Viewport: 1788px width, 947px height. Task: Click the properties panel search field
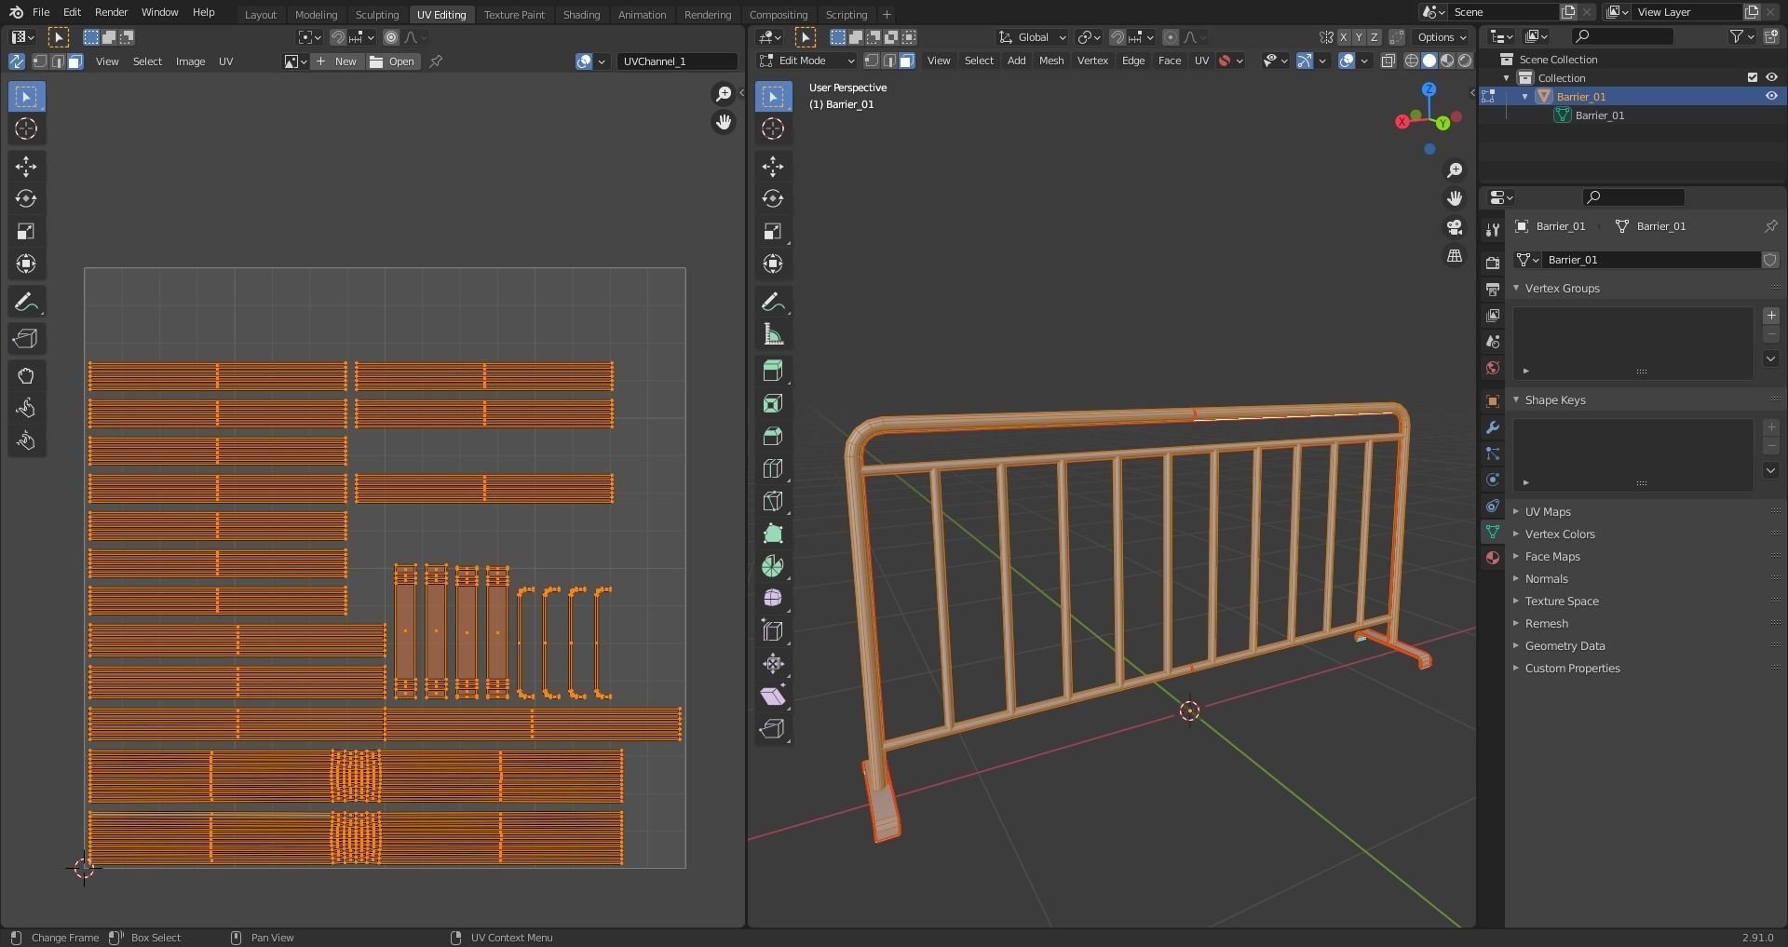[1633, 196]
